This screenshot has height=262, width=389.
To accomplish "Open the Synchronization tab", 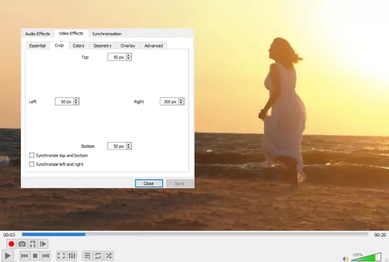I will 107,34.
